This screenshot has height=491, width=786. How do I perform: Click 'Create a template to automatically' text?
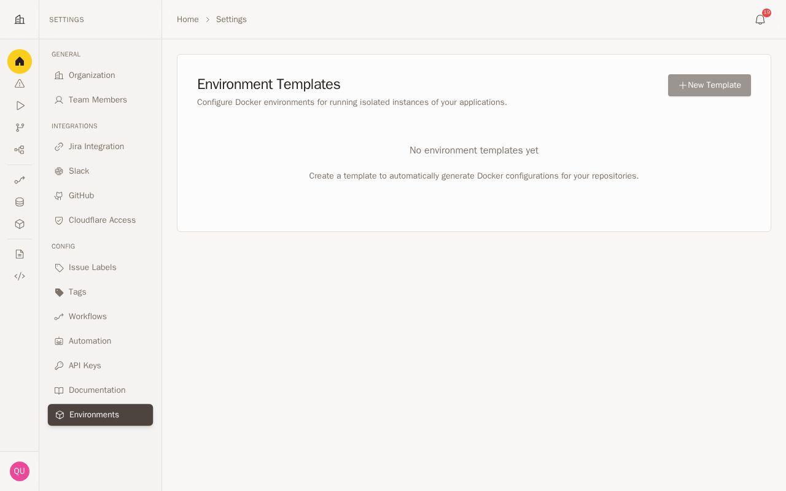pyautogui.click(x=474, y=176)
